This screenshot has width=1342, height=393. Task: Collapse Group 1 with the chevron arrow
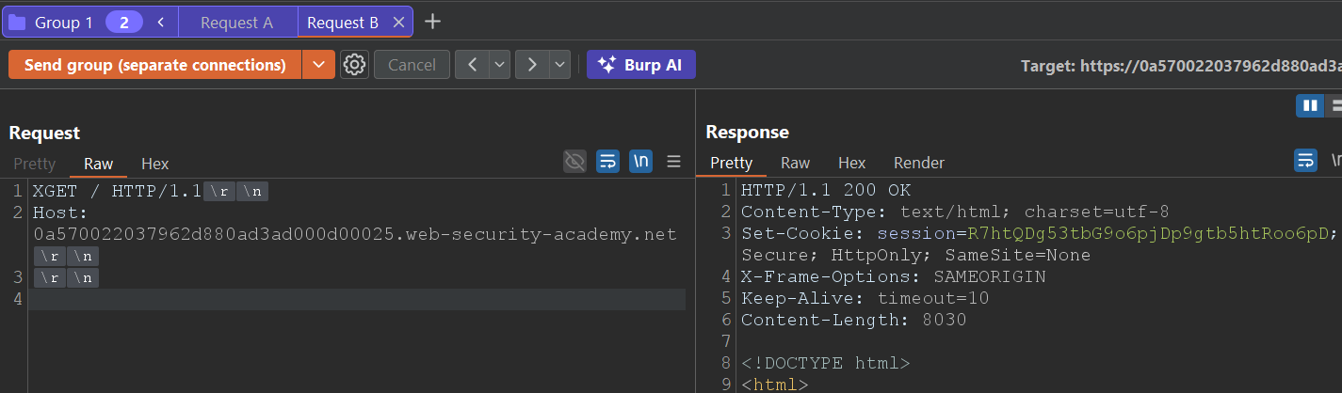161,23
